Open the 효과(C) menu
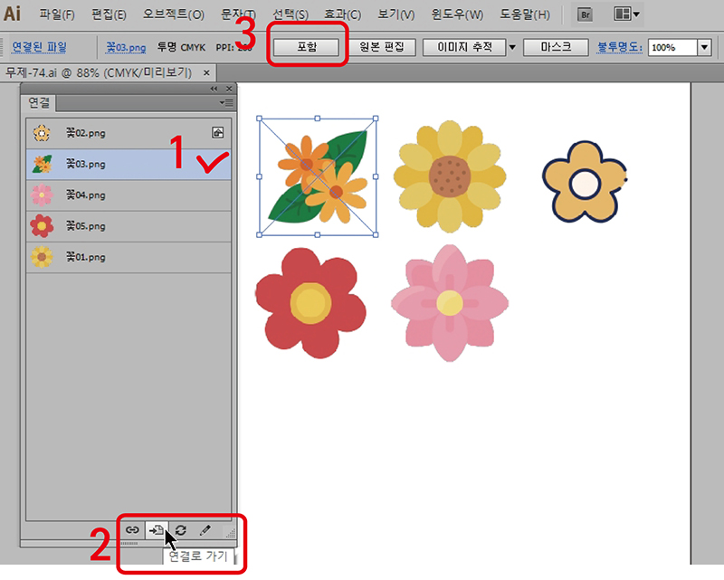Screen dimensions: 724x580 [x=343, y=14]
